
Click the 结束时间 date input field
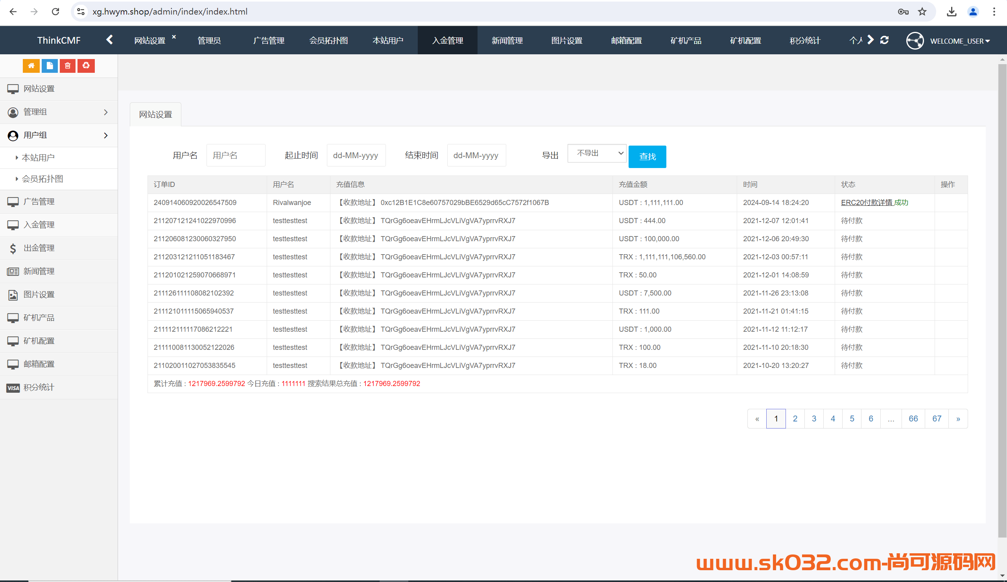pyautogui.click(x=476, y=155)
